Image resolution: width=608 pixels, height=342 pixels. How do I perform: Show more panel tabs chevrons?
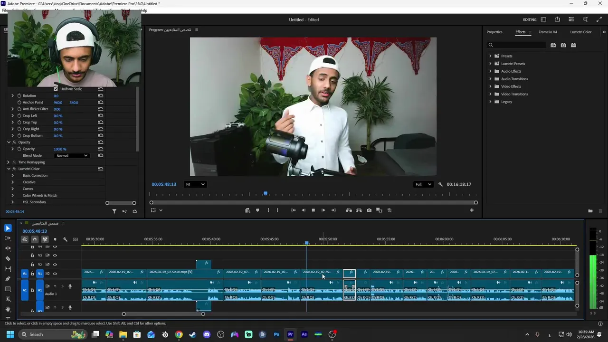point(604,32)
